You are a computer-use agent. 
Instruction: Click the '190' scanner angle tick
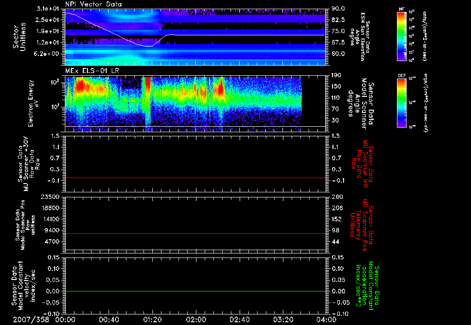tap(336, 75)
